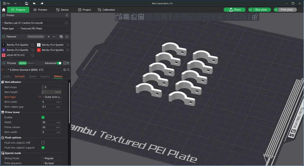
Task: Edit filament 3 preset
Action: [33, 50]
